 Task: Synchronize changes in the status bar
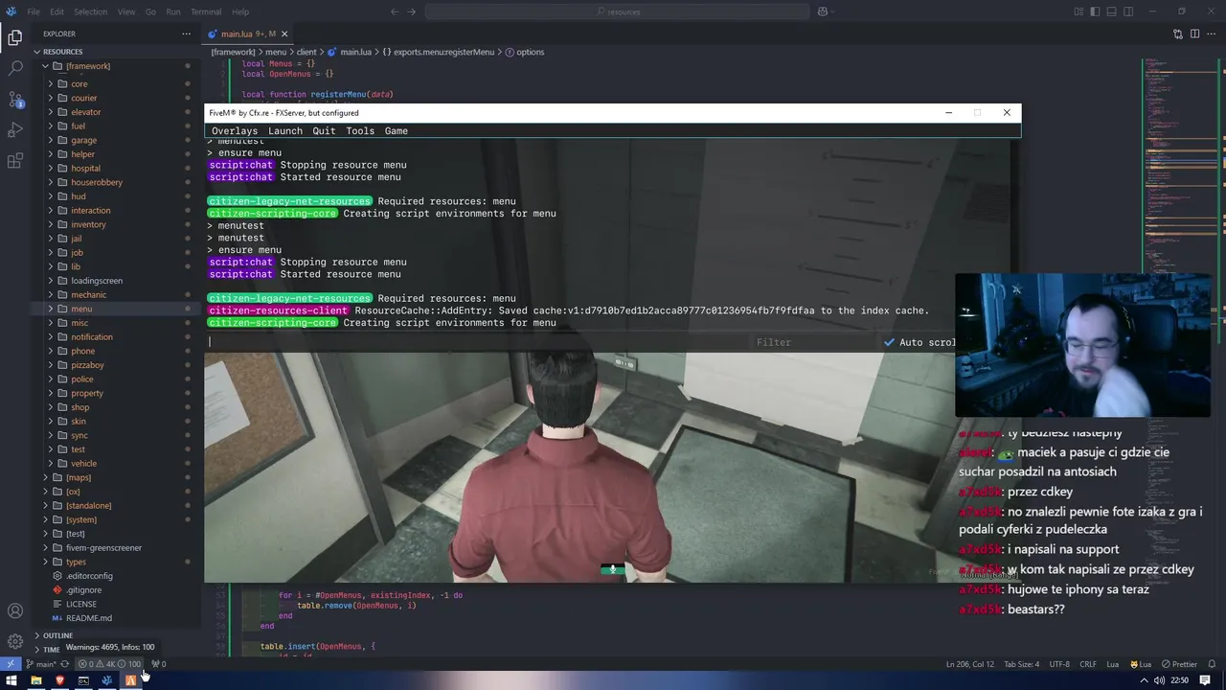(65, 664)
